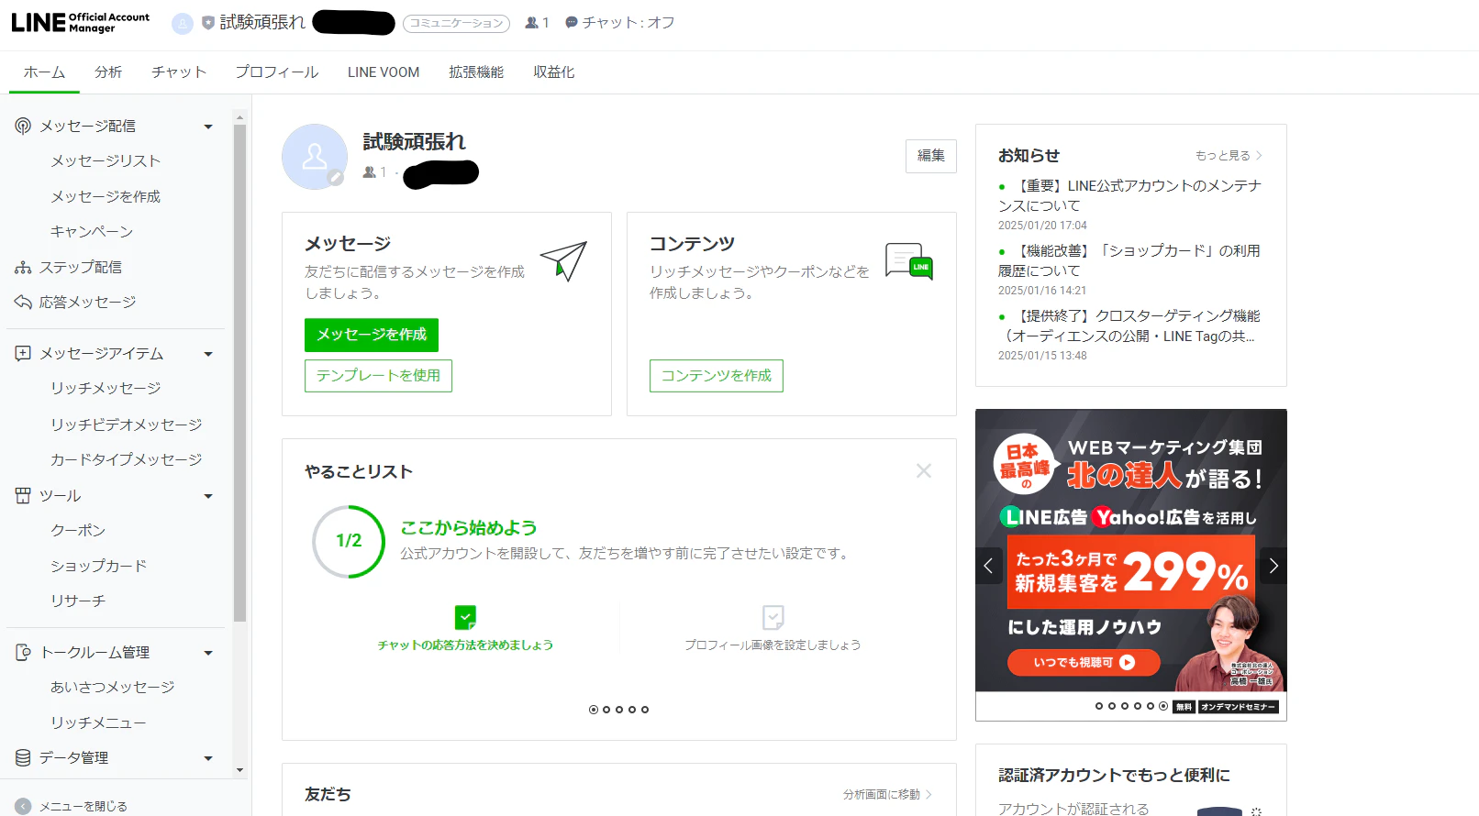The width and height of the screenshot is (1479, 816).
Task: Click the large profile picture avatar
Action: pyautogui.click(x=315, y=157)
